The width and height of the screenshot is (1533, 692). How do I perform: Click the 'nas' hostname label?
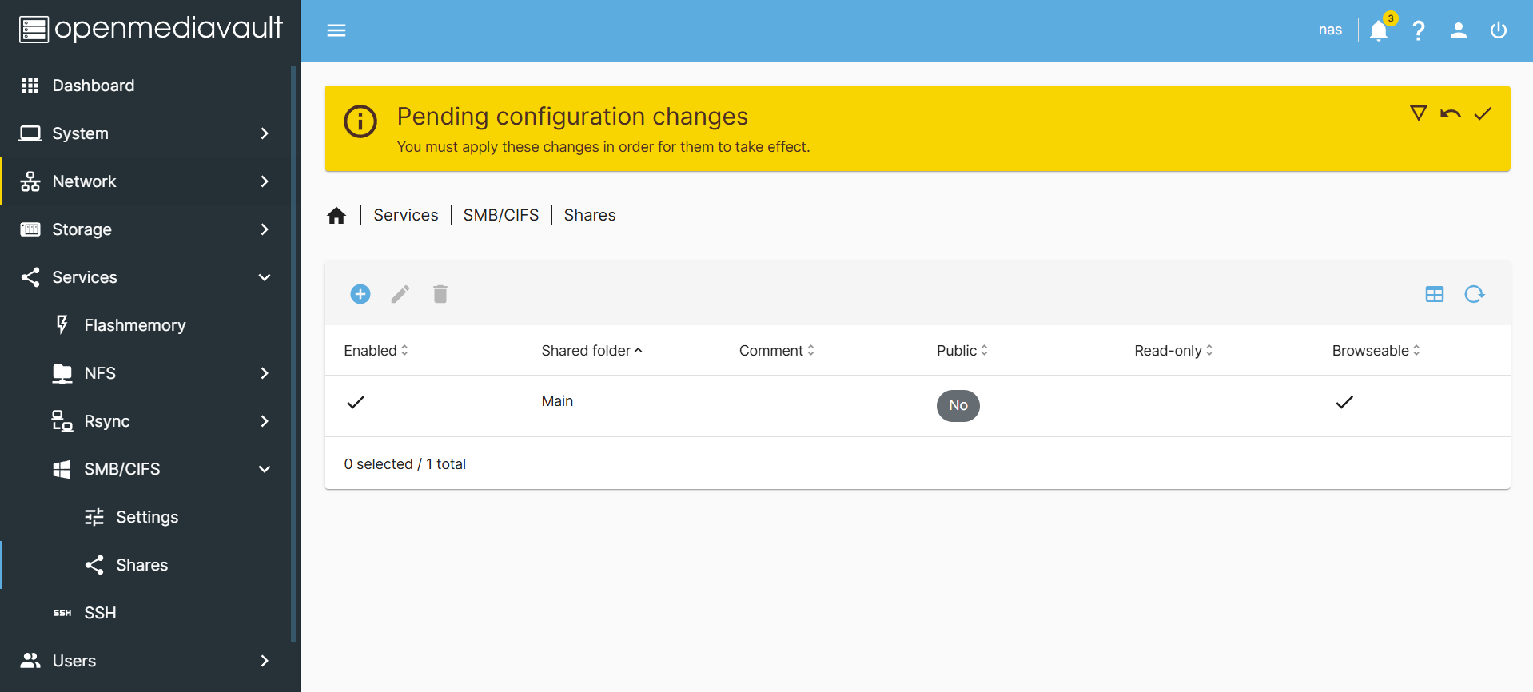[x=1330, y=30]
